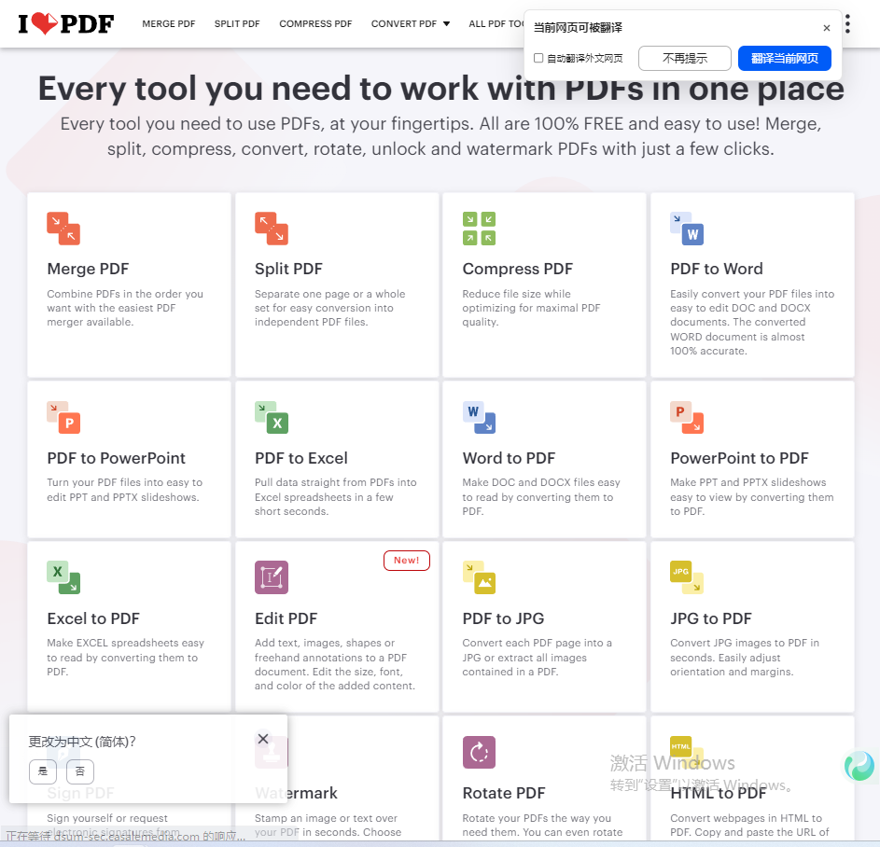This screenshot has height=847, width=880.
Task: Click the PDF to Excel description text
Action: coord(336,496)
